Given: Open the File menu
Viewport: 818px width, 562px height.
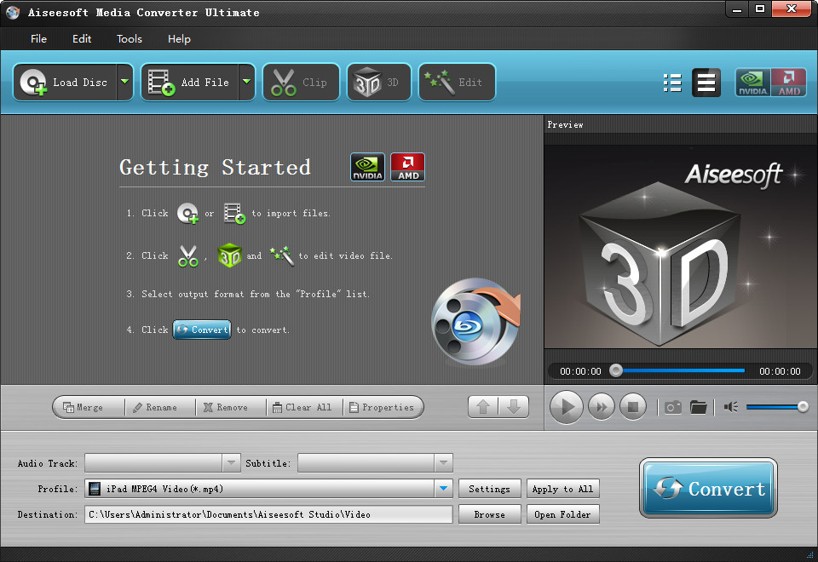Looking at the screenshot, I should [x=38, y=39].
